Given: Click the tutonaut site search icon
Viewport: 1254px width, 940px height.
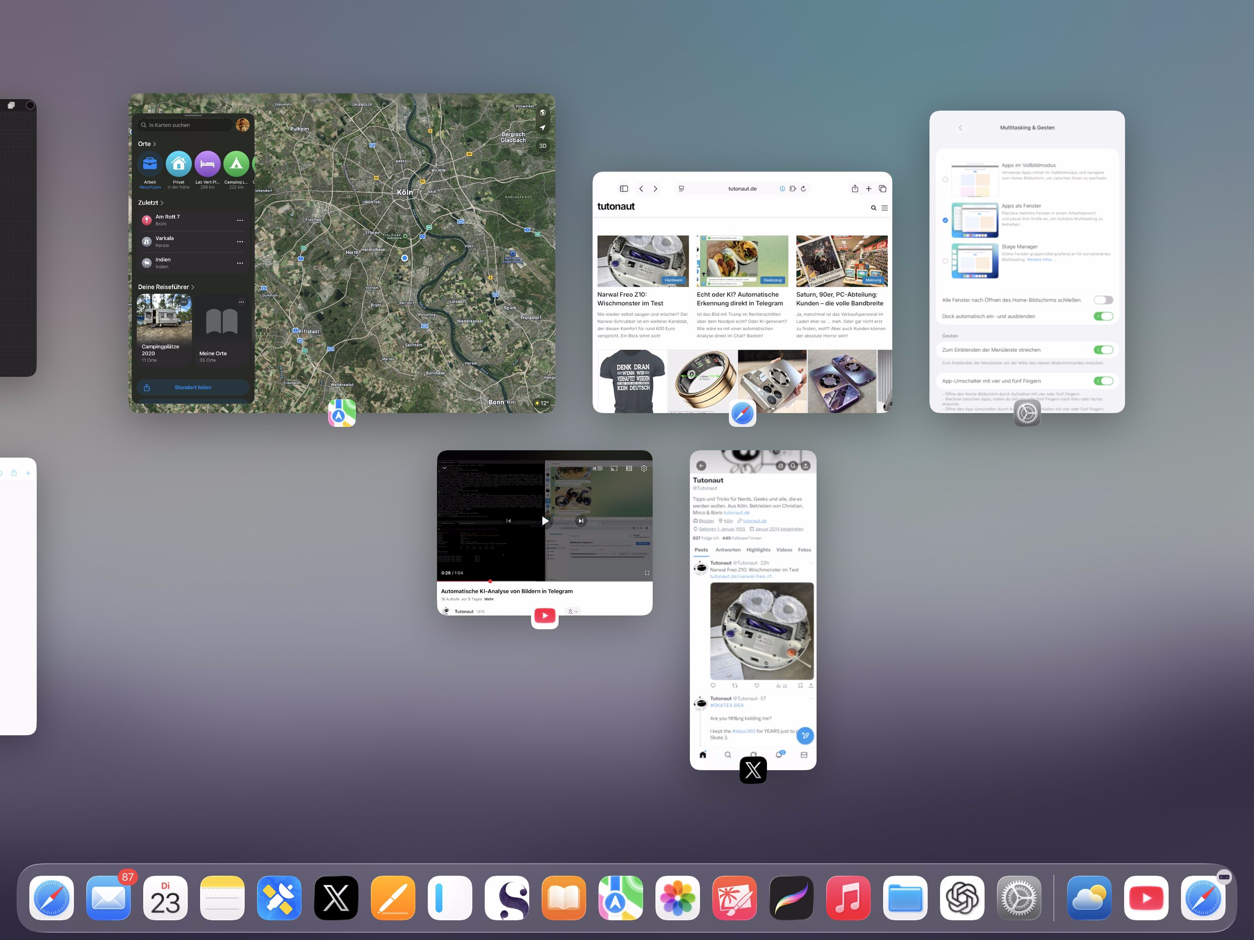Looking at the screenshot, I should (873, 208).
